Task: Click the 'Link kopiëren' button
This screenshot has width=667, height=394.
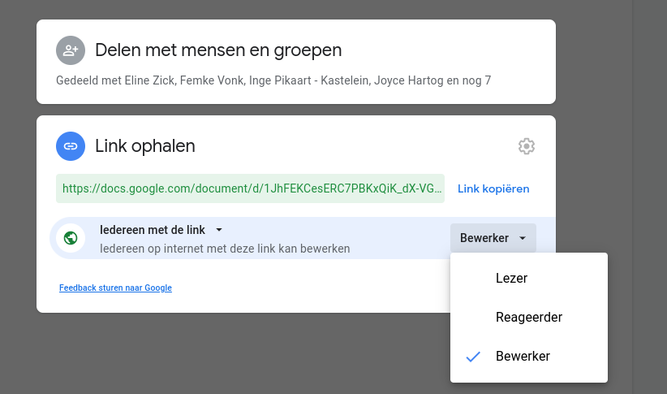Action: click(493, 188)
